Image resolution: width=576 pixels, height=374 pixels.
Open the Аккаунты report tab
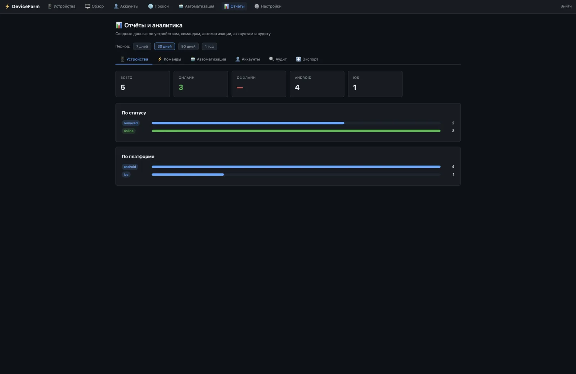[248, 59]
